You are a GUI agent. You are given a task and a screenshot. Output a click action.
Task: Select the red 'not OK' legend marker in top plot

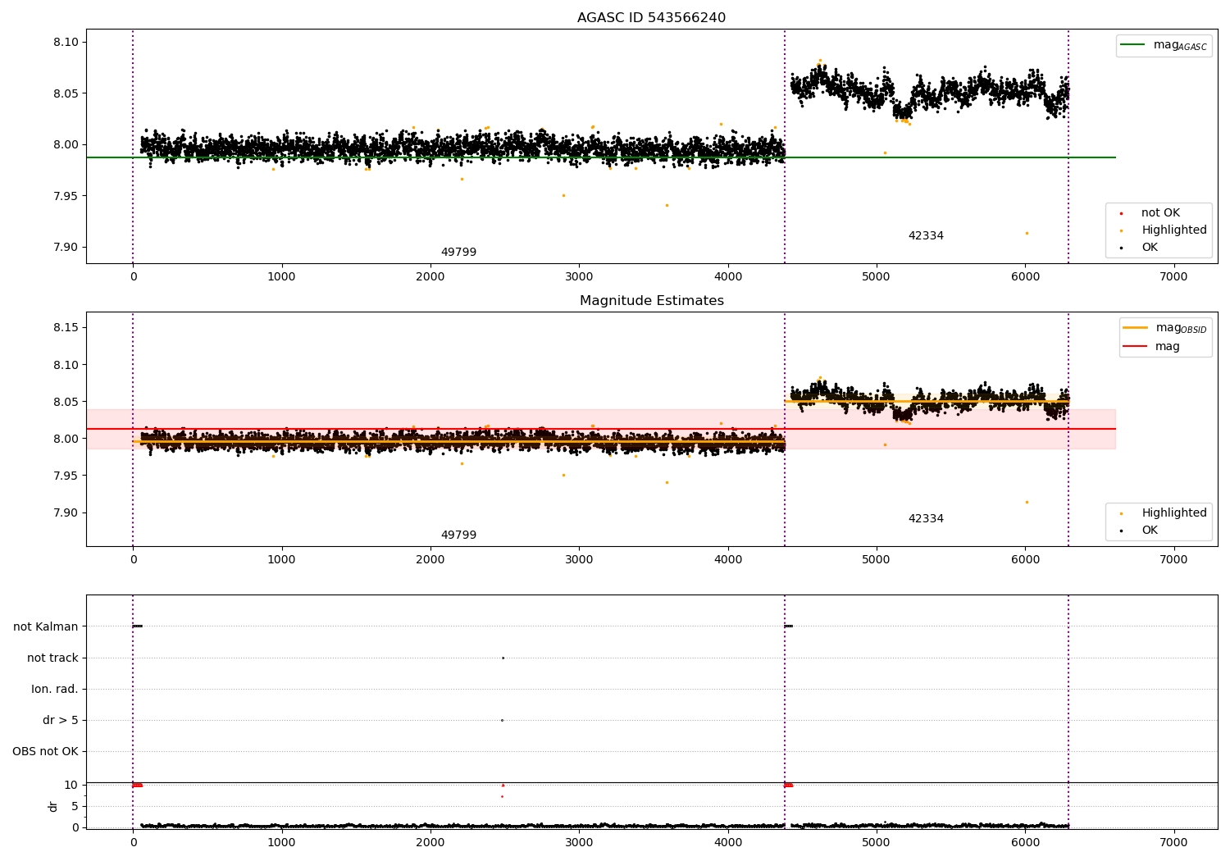click(x=1121, y=213)
